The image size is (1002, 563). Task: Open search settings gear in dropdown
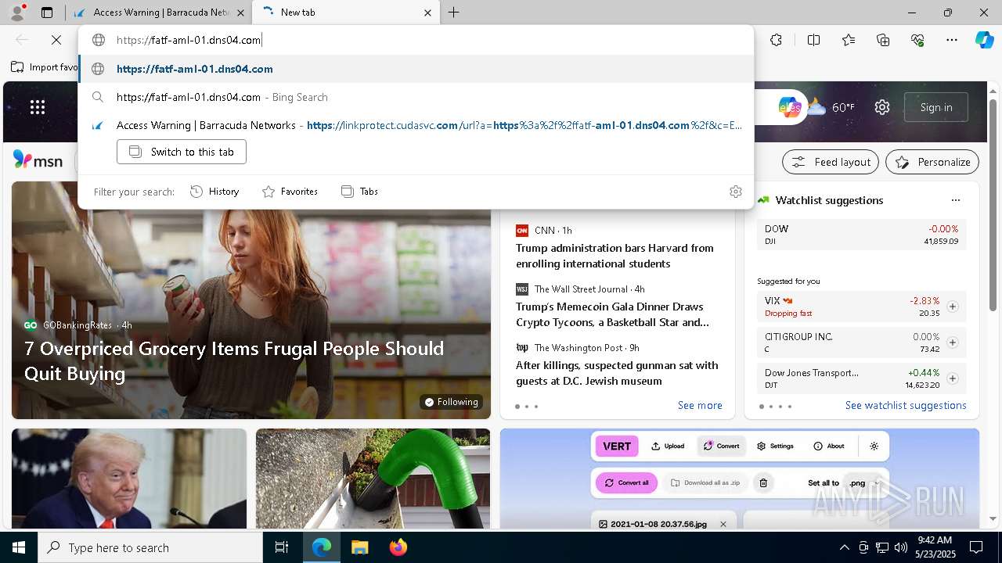pos(735,192)
